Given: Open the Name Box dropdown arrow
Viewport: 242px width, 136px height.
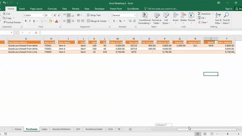Looking at the screenshot, I should coord(12,32).
